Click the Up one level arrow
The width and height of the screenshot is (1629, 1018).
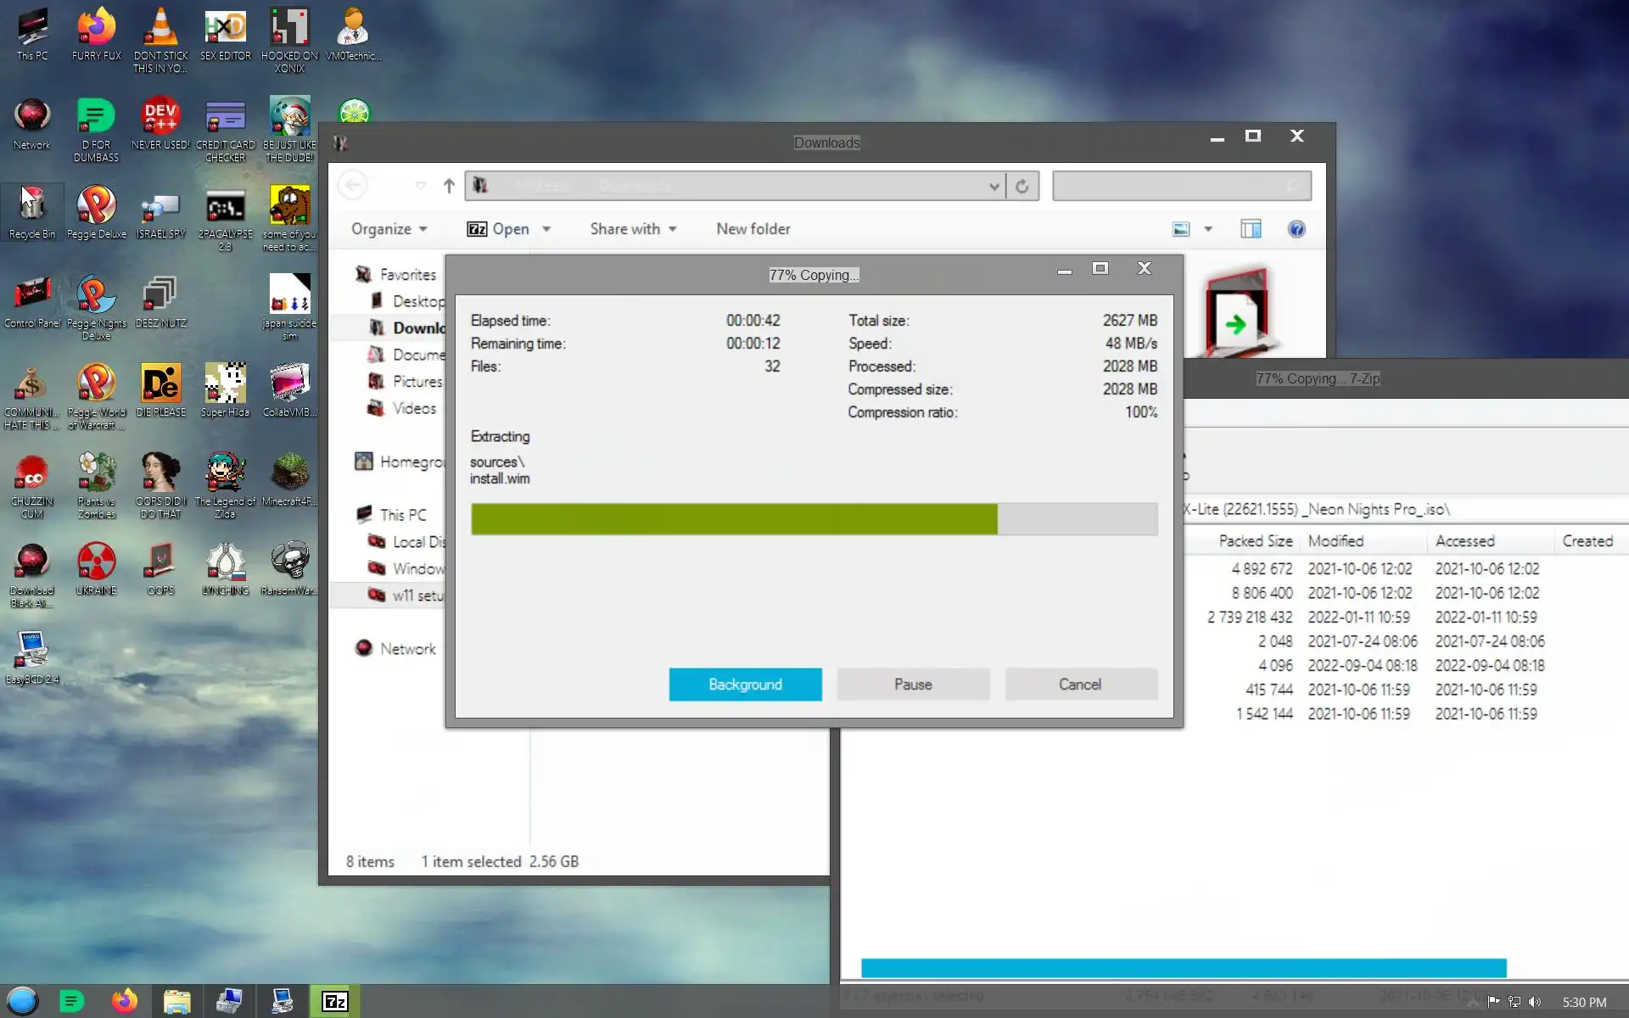point(449,186)
